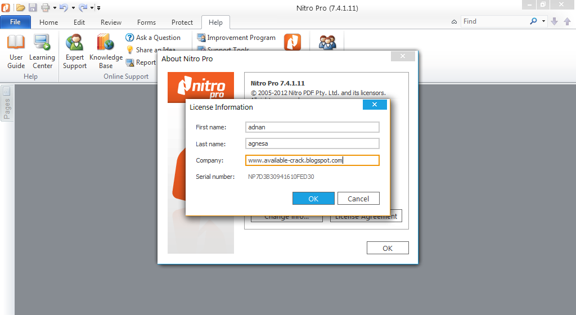Cancel the License Information dialog

tap(358, 199)
